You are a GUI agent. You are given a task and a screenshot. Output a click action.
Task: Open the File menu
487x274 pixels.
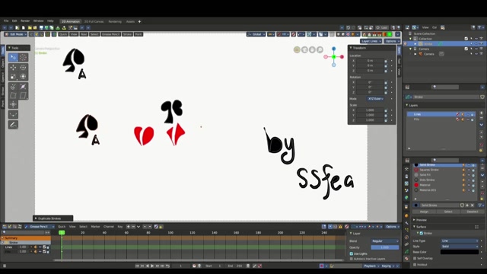pos(6,21)
